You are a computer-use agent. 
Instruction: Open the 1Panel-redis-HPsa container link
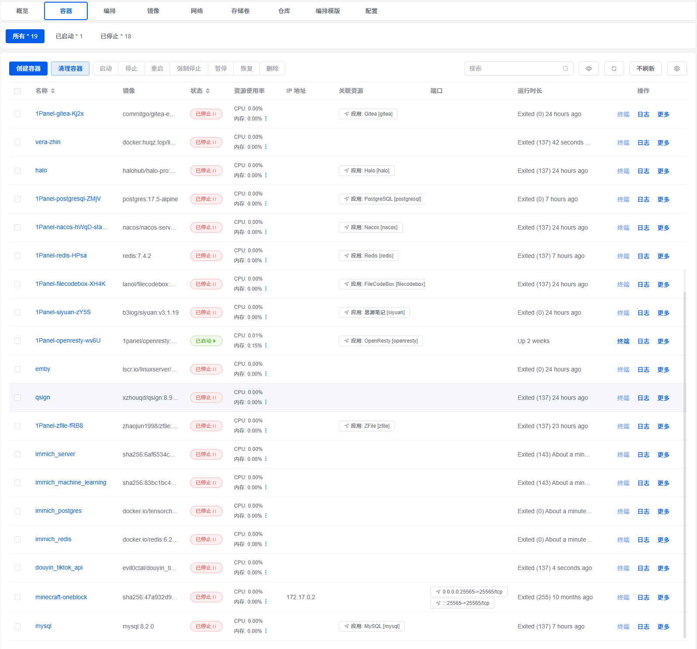click(x=61, y=255)
